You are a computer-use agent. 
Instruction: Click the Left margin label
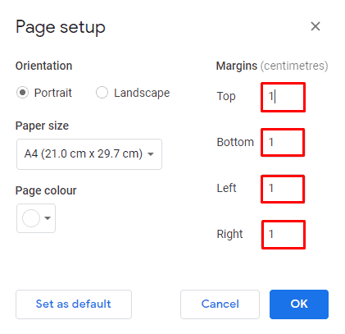point(226,188)
